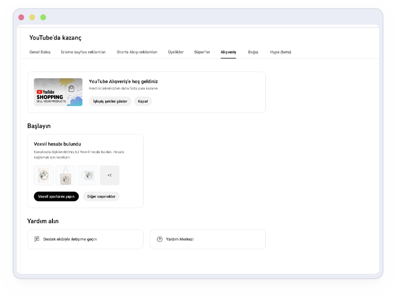396x297 pixels.
Task: Click the Diğer seçenekler button
Action: 101,197
